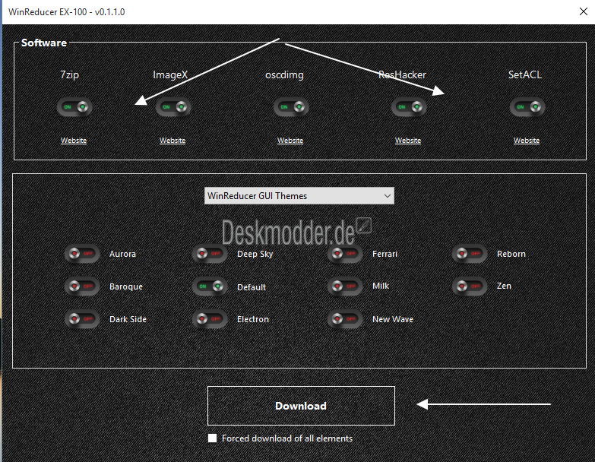Open the WinReducer GUI Themes dropdown
Image resolution: width=595 pixels, height=462 pixels.
tap(299, 196)
